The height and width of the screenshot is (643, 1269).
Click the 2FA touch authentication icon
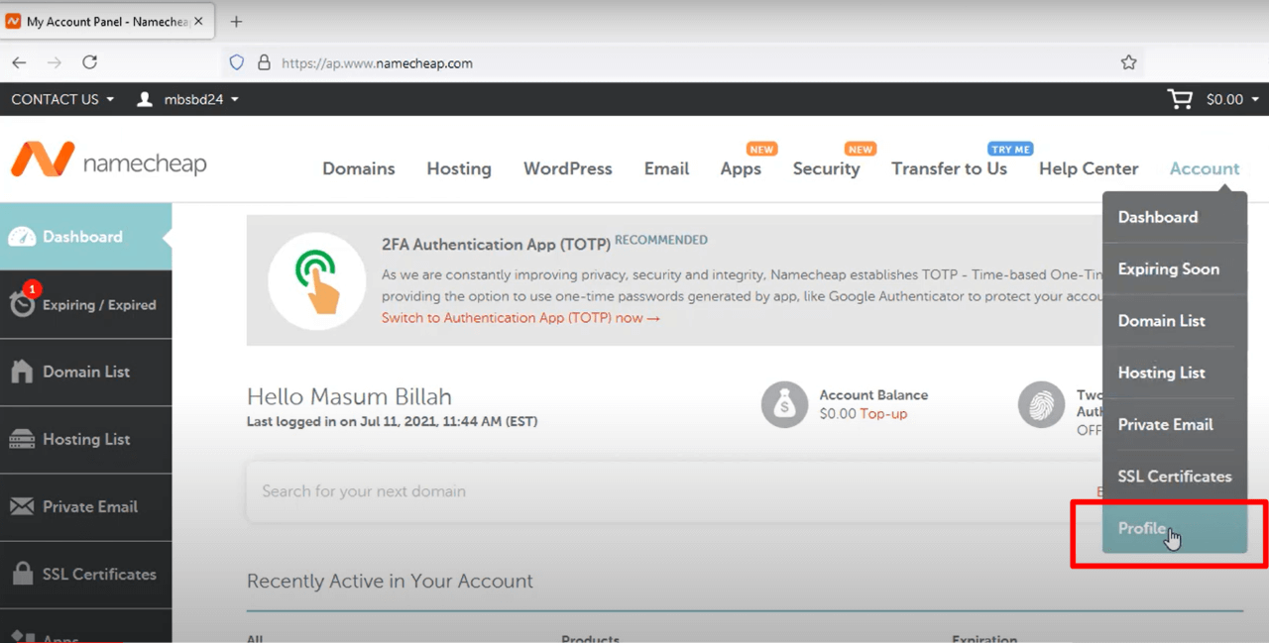point(318,279)
